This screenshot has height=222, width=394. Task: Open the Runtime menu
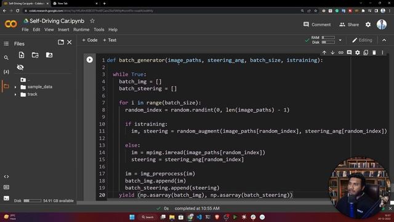coord(81,30)
